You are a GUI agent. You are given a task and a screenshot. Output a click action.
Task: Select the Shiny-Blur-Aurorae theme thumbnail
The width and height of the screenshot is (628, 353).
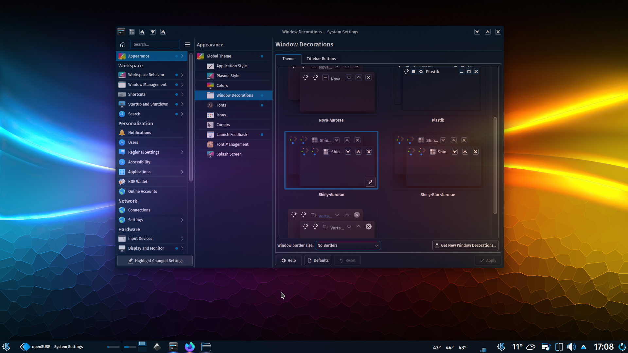(x=438, y=160)
